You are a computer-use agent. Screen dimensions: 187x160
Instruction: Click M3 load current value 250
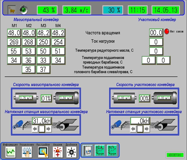click(x=43, y=42)
